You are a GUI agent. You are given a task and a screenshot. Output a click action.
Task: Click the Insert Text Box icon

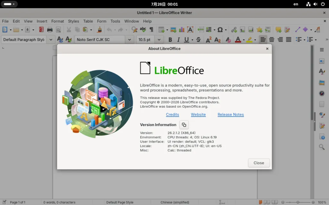pyautogui.click(x=190, y=29)
